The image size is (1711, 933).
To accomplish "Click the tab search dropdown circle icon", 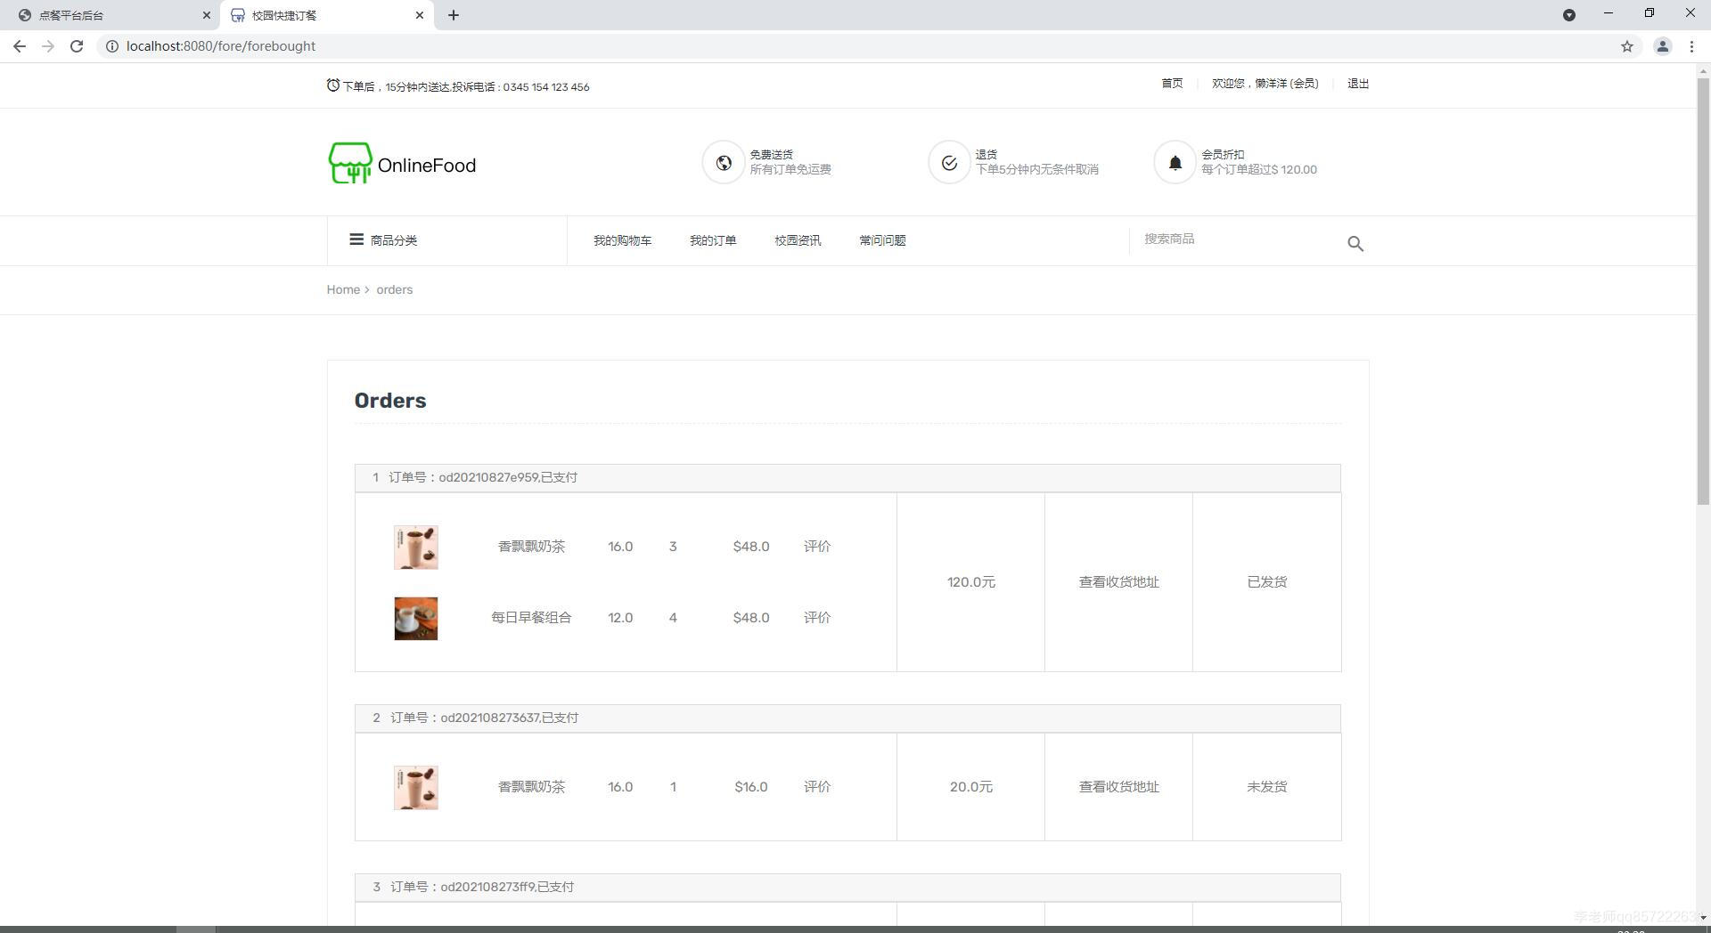I will click(1569, 15).
